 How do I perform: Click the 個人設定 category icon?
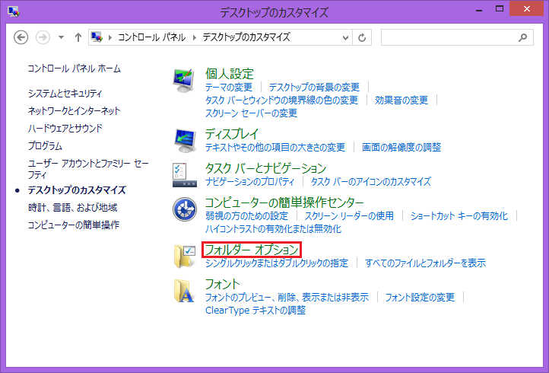pos(185,79)
